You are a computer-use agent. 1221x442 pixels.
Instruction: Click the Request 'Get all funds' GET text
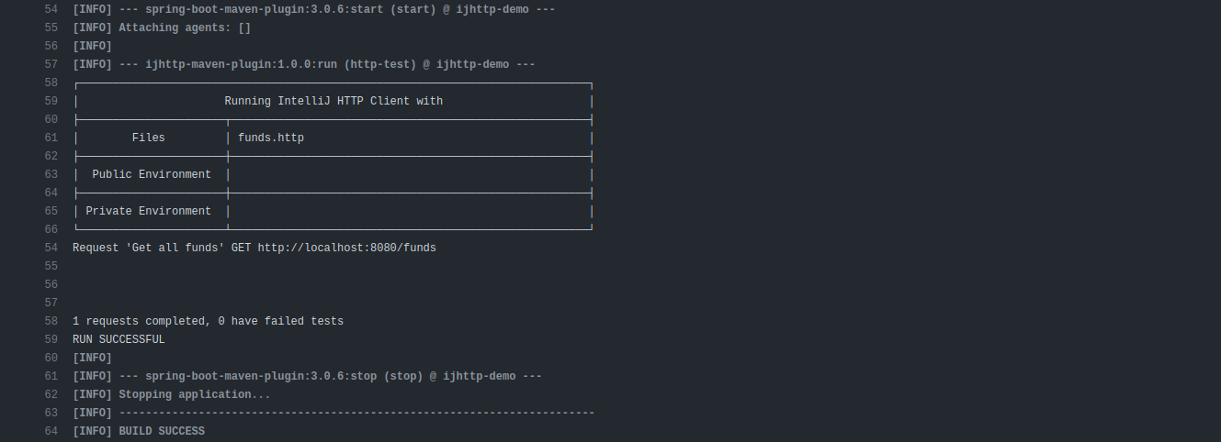pos(162,248)
